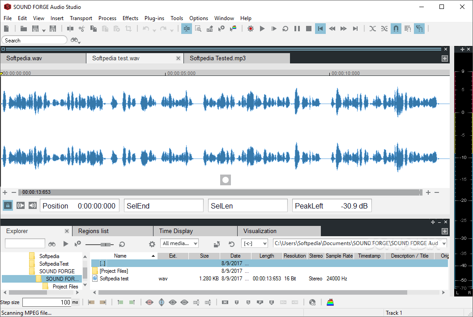473x317 pixels.
Task: Click the Save As floppy with question mark
Action: point(53,29)
